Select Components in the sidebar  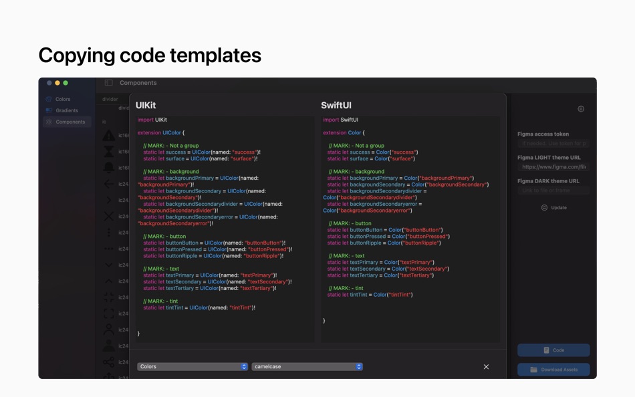coord(67,122)
